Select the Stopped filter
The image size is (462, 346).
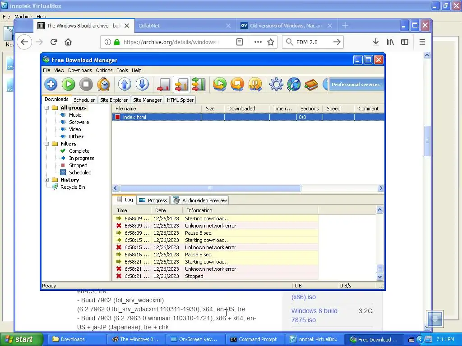78,165
